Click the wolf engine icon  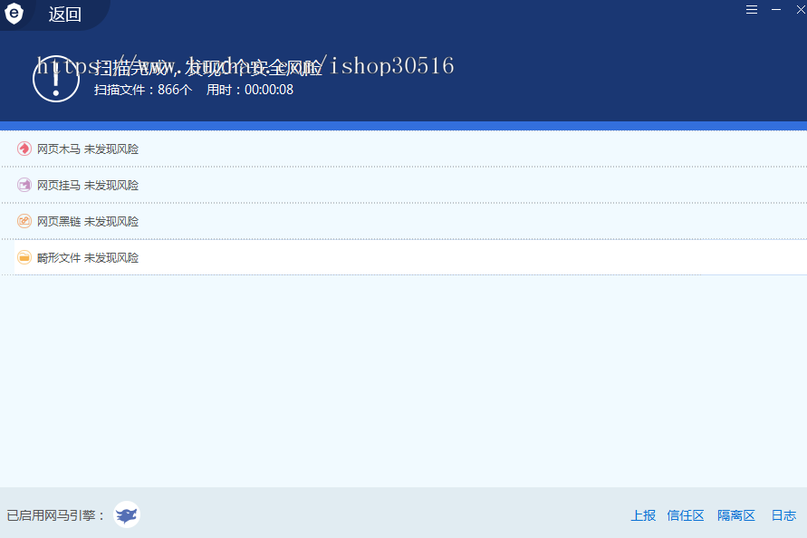[127, 514]
